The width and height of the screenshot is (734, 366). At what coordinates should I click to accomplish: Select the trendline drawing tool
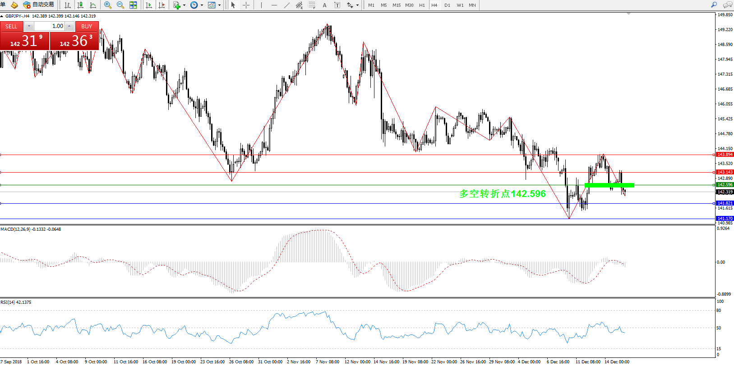pyautogui.click(x=287, y=5)
